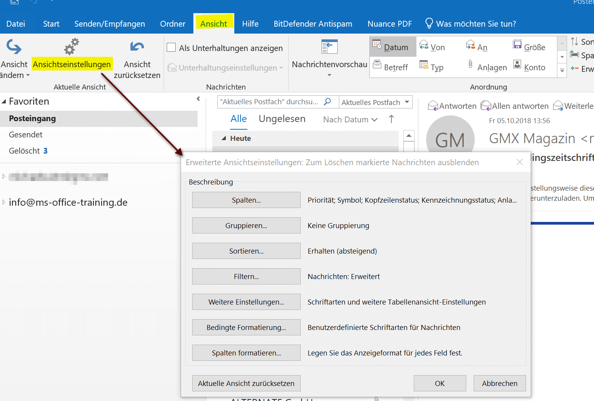Click the Filtern... button
The height and width of the screenshot is (401, 594).
246,276
